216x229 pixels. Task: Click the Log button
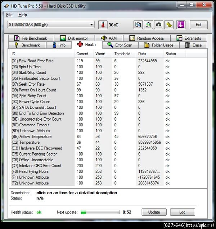pyautogui.click(x=183, y=212)
